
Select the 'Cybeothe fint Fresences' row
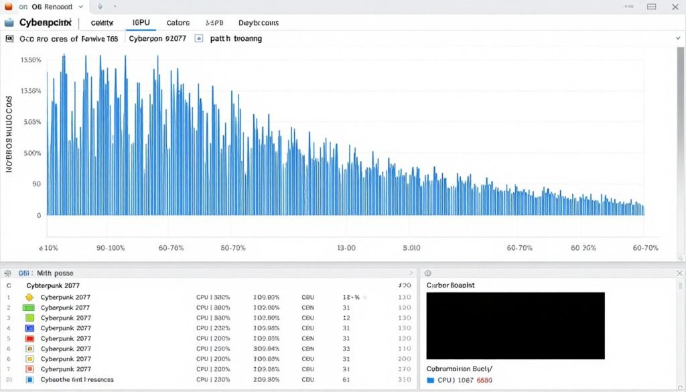click(x=209, y=380)
